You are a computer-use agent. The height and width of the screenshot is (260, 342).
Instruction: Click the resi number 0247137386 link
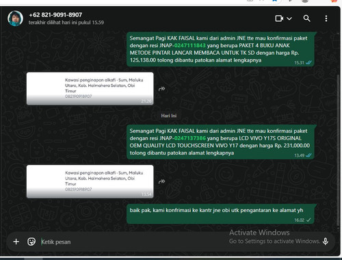tap(189, 138)
